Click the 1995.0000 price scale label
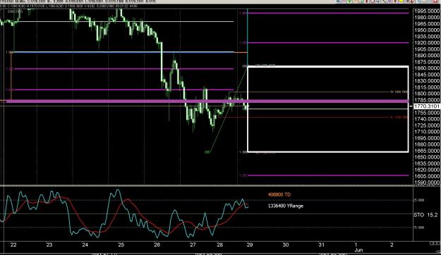Viewport: 441px width, 255px height. pos(427,11)
